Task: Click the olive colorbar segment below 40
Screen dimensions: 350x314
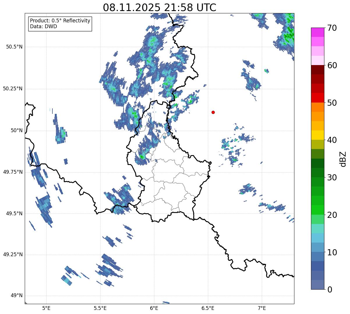Action: tap(317, 144)
